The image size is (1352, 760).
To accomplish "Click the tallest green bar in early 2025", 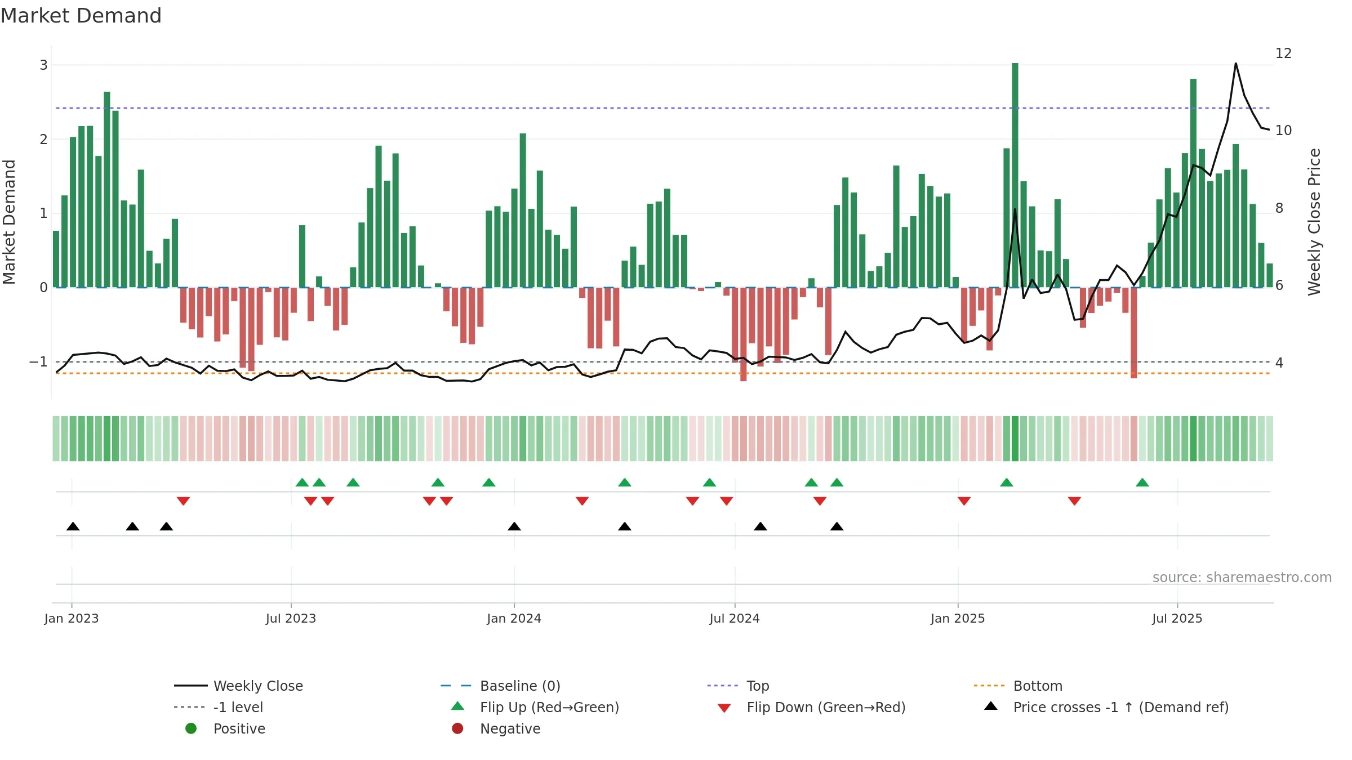I will pos(1015,175).
